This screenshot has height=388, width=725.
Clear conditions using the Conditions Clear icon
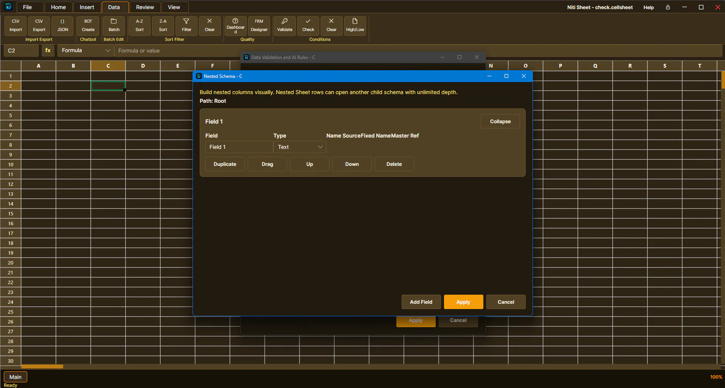click(332, 26)
